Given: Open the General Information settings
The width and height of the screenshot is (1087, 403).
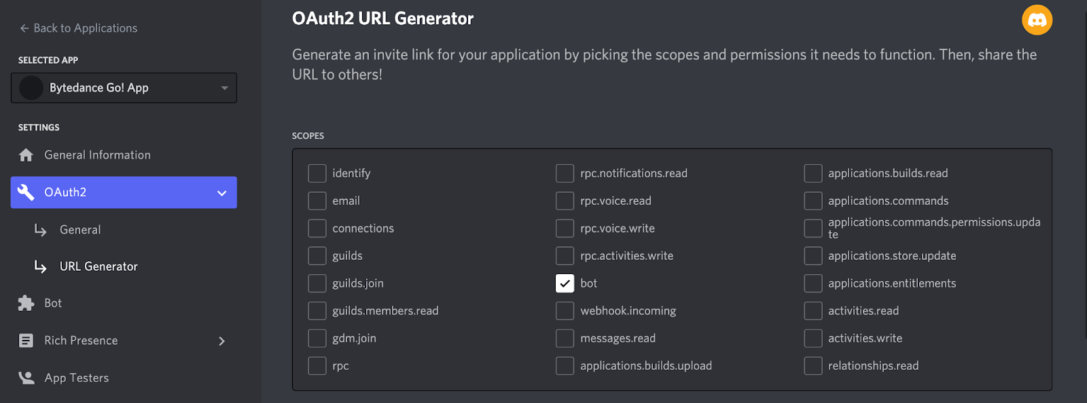Looking at the screenshot, I should tap(97, 155).
